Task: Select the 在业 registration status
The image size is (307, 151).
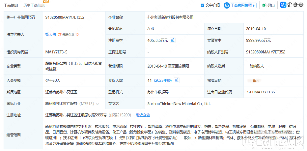Action: pyautogui.click(x=151, y=29)
